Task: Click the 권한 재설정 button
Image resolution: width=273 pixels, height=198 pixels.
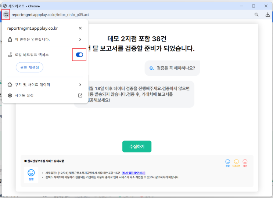Action: click(29, 67)
